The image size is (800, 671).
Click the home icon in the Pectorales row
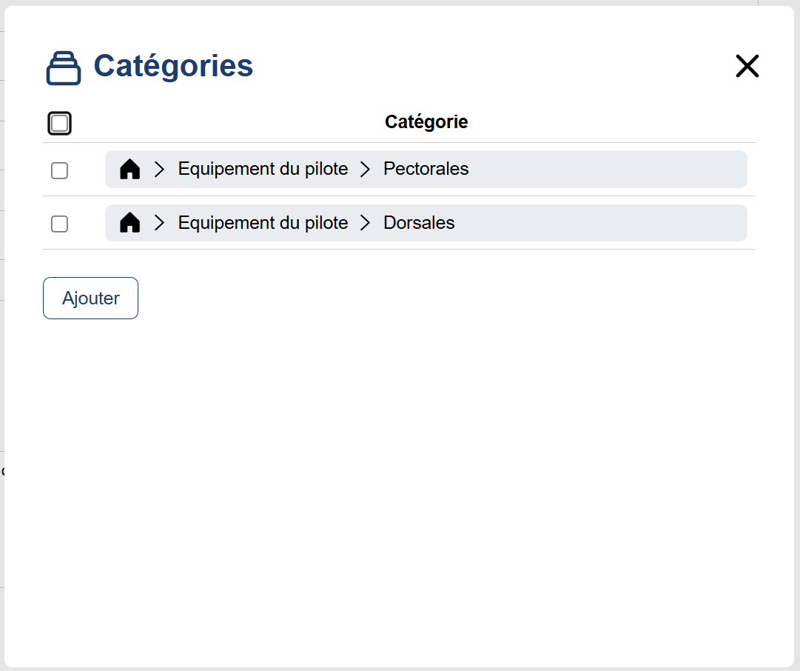pos(130,169)
